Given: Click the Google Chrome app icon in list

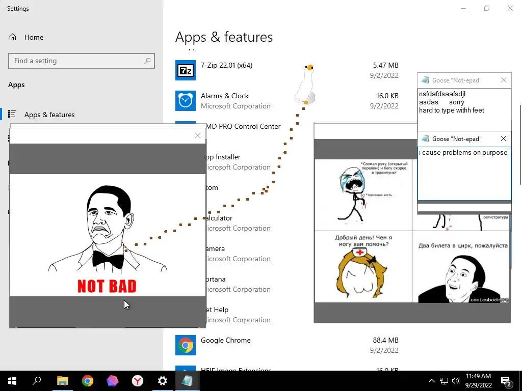Looking at the screenshot, I should pyautogui.click(x=186, y=345).
